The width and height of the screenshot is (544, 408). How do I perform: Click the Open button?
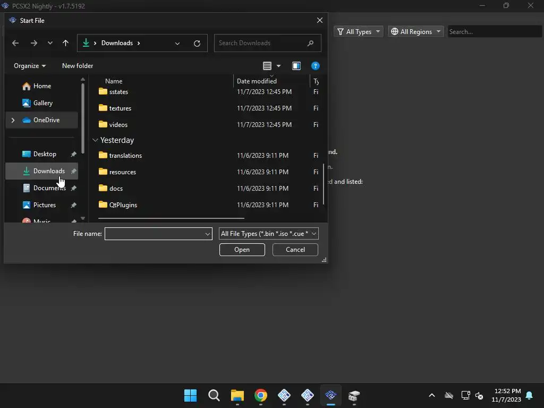tap(242, 250)
